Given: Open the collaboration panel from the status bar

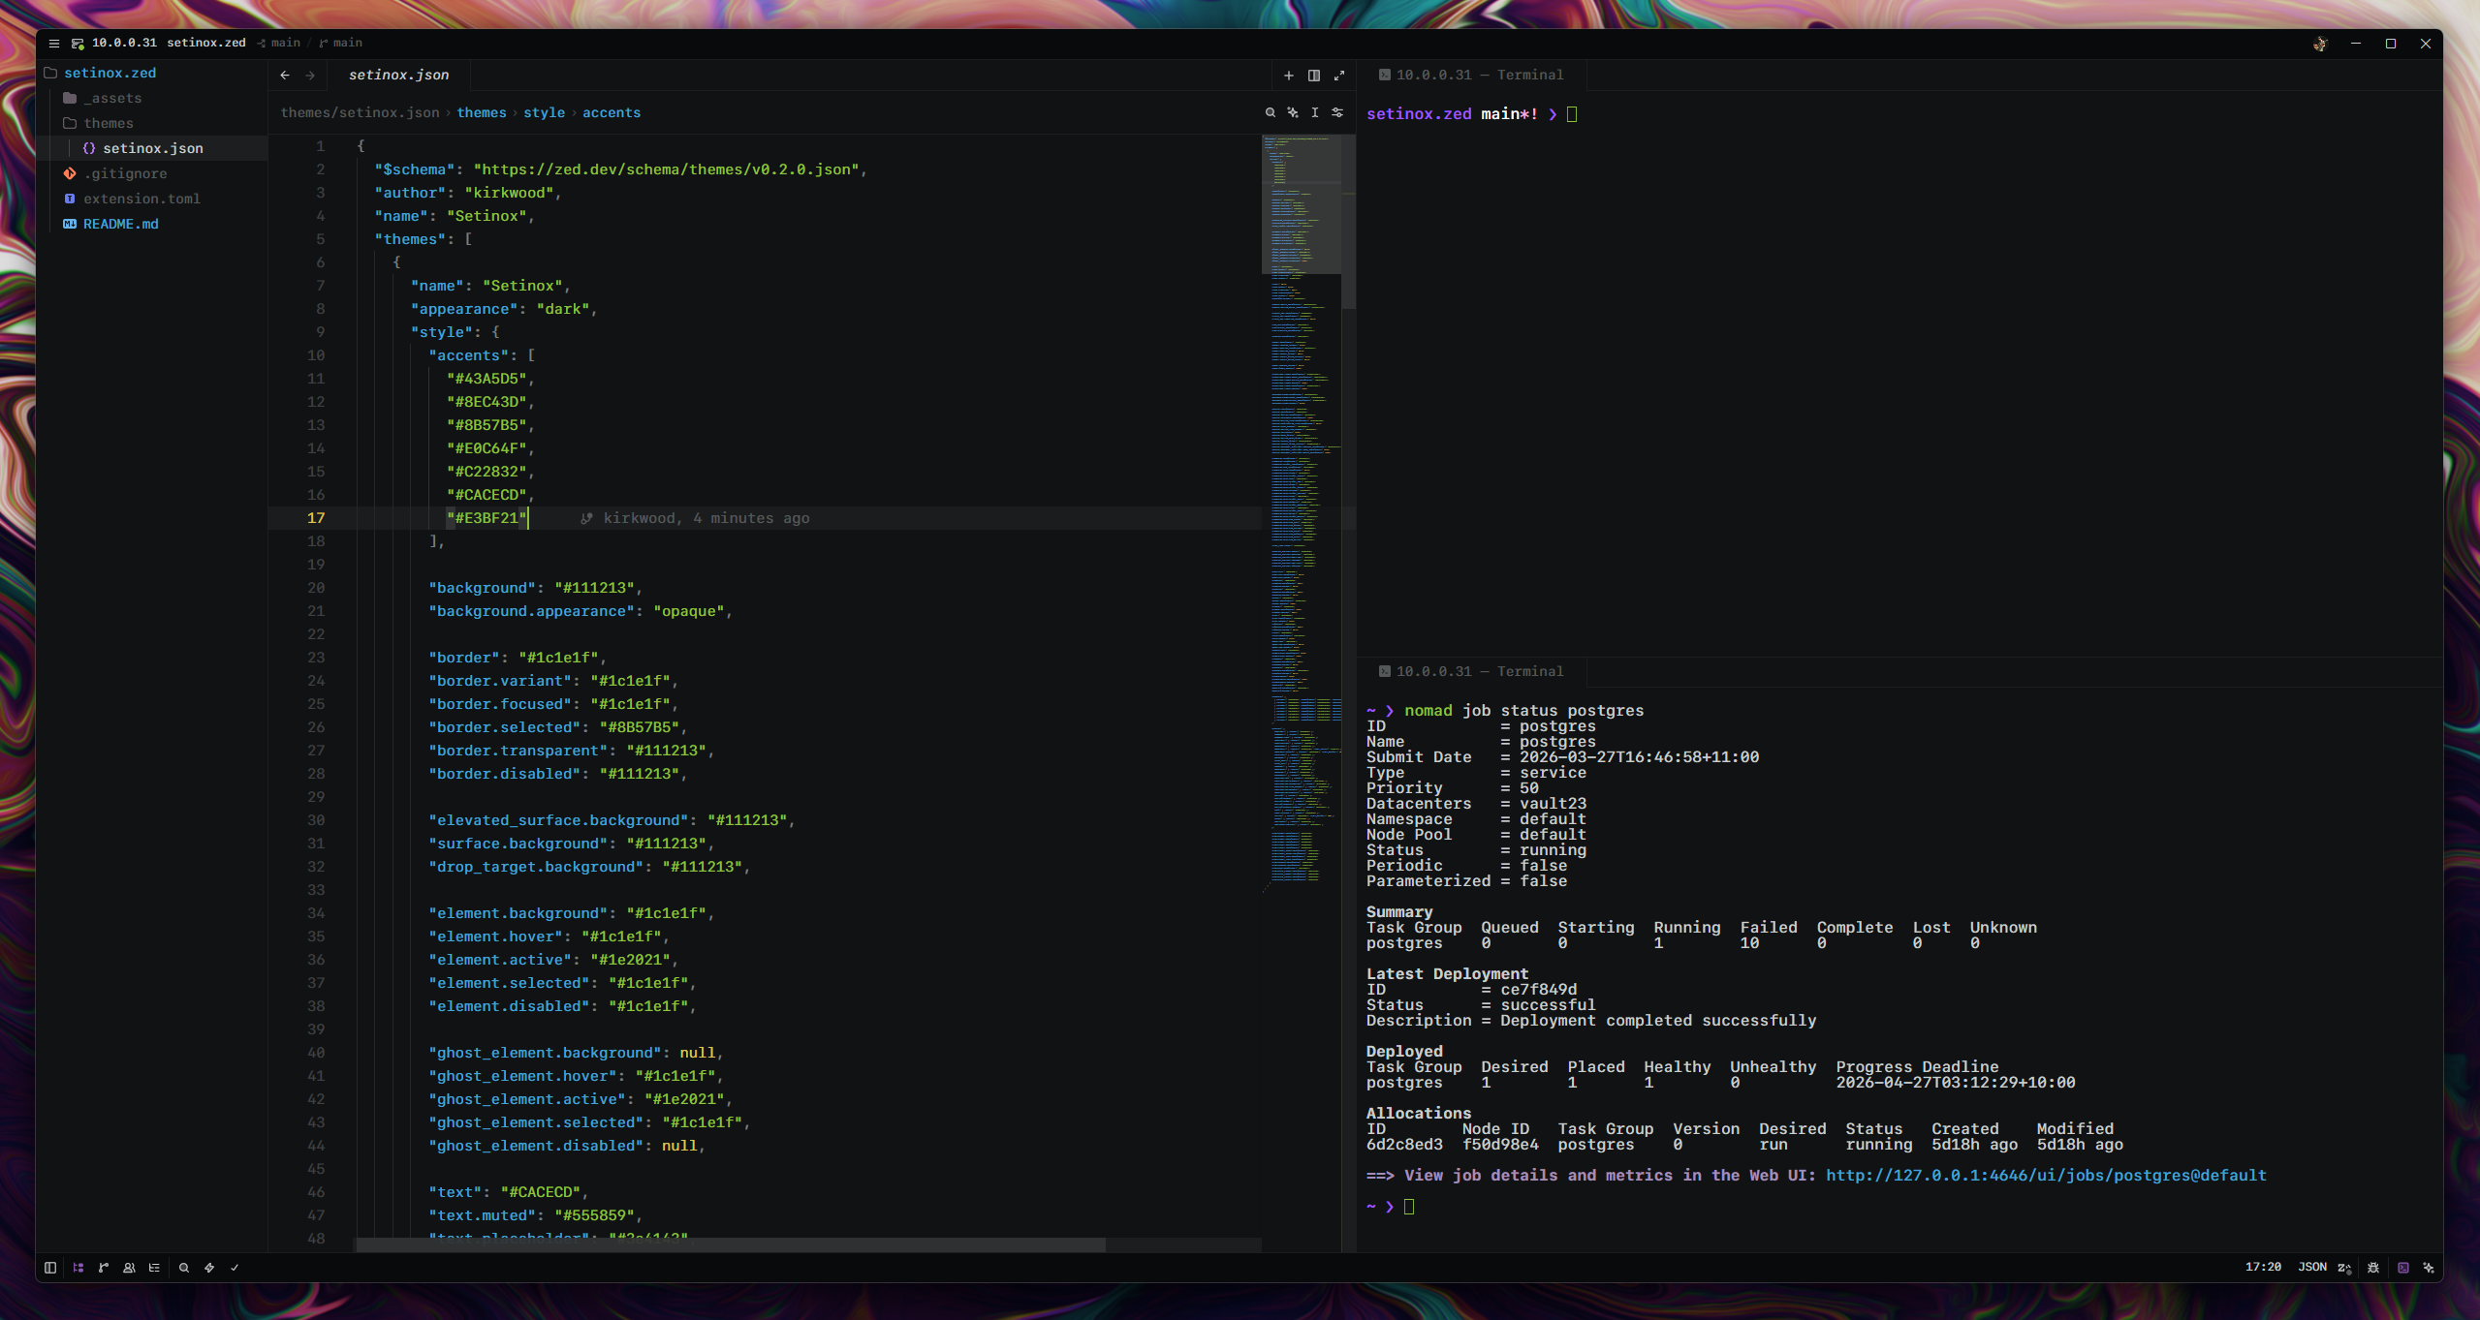Looking at the screenshot, I should click(129, 1268).
